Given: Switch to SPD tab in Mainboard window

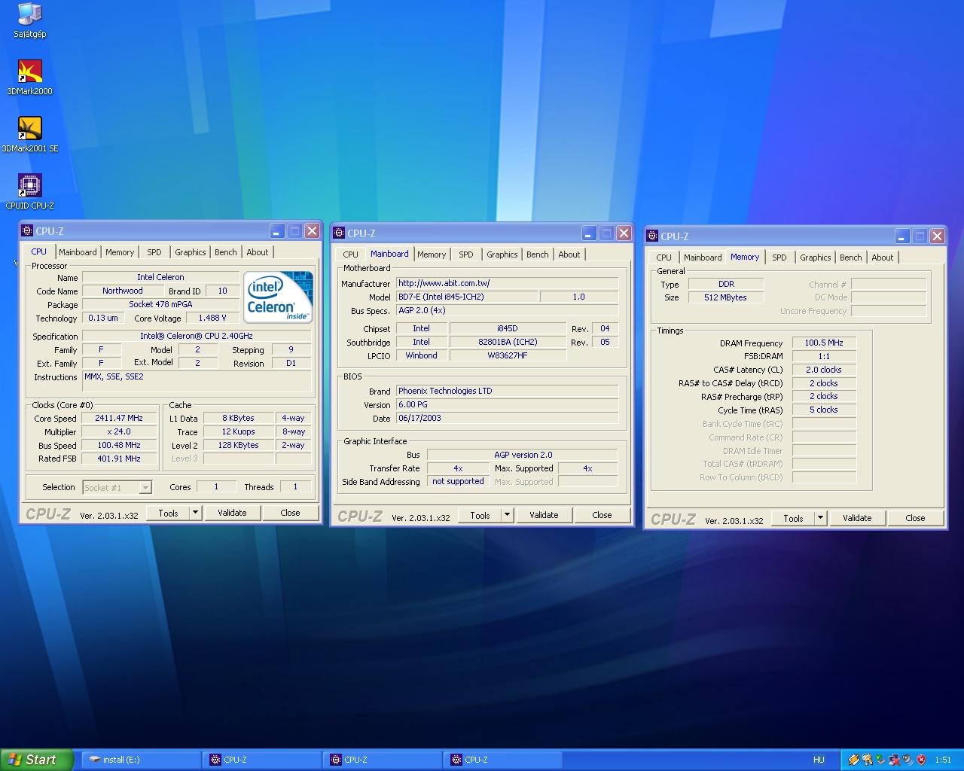Looking at the screenshot, I should (x=466, y=254).
